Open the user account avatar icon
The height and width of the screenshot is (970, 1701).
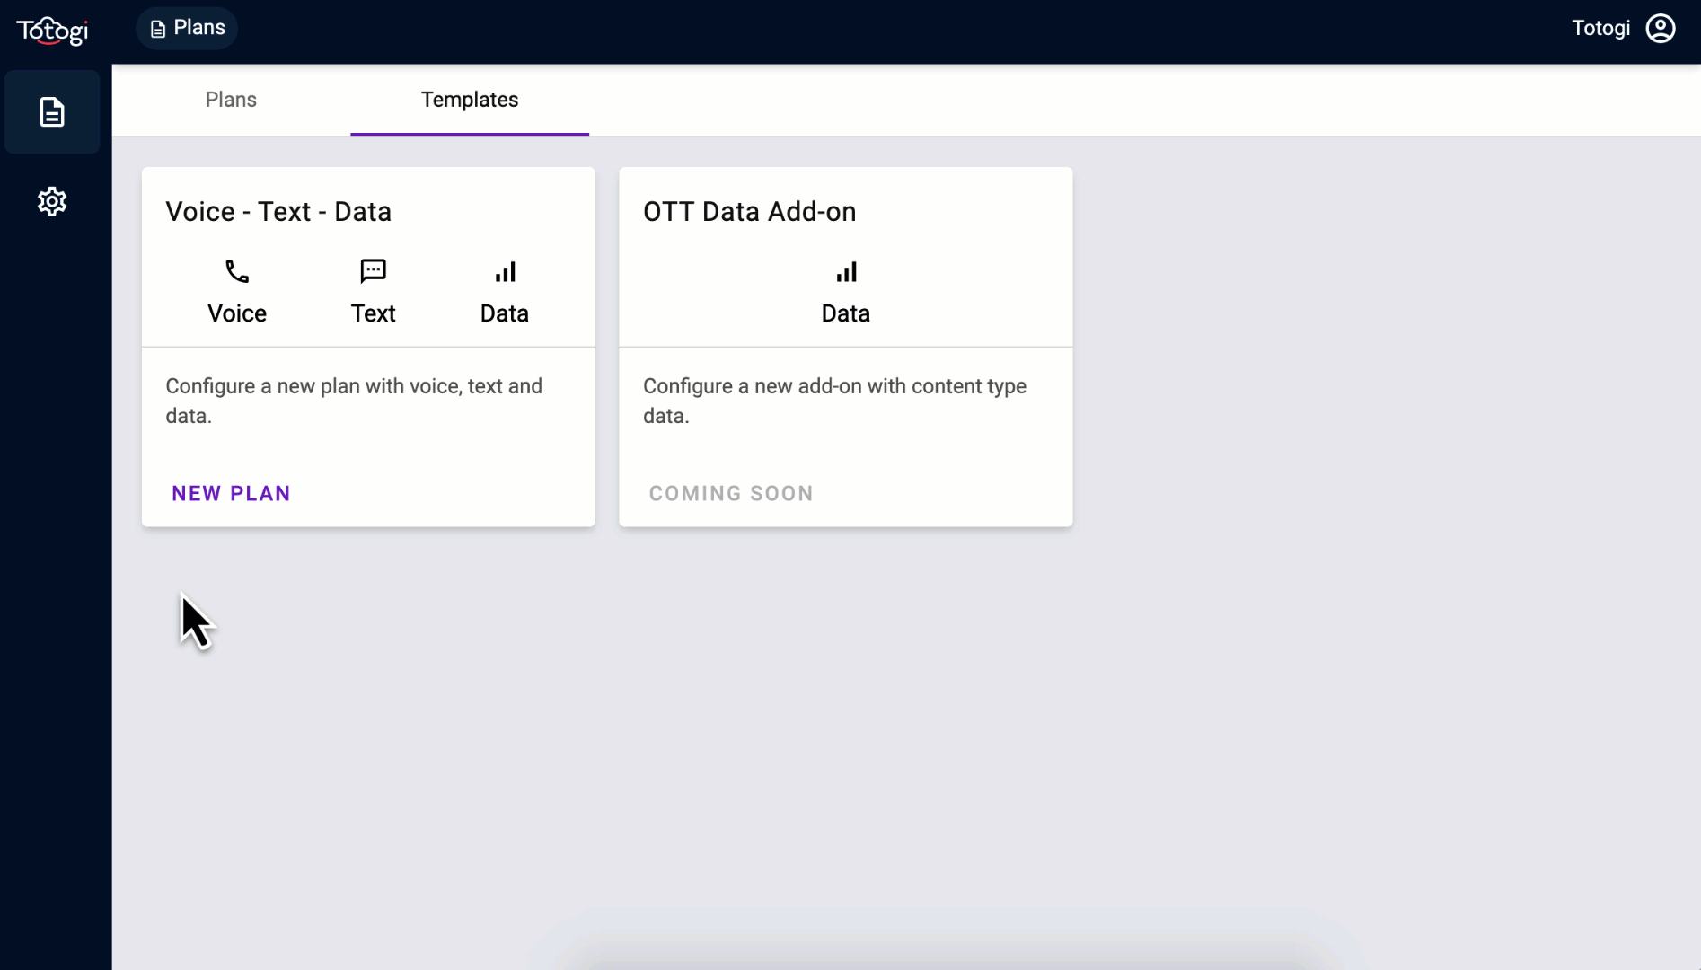click(x=1660, y=29)
